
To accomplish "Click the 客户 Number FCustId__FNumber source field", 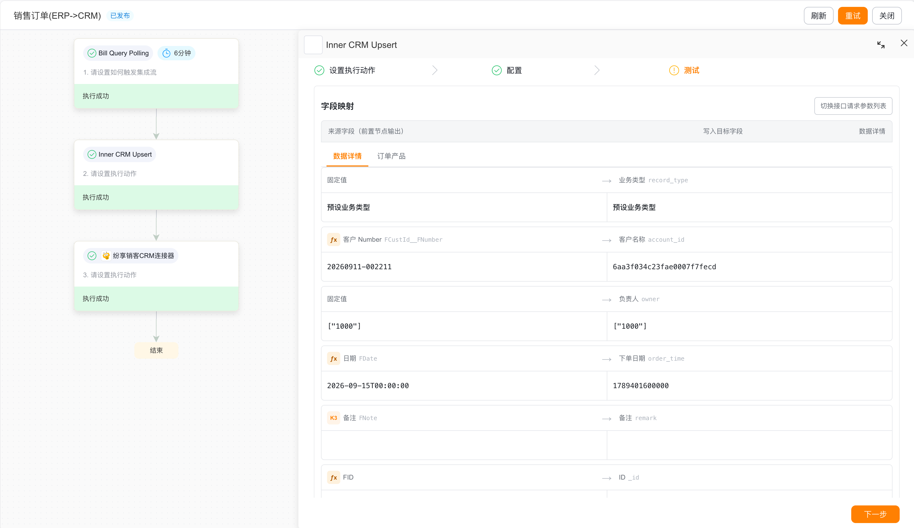I will [x=393, y=240].
